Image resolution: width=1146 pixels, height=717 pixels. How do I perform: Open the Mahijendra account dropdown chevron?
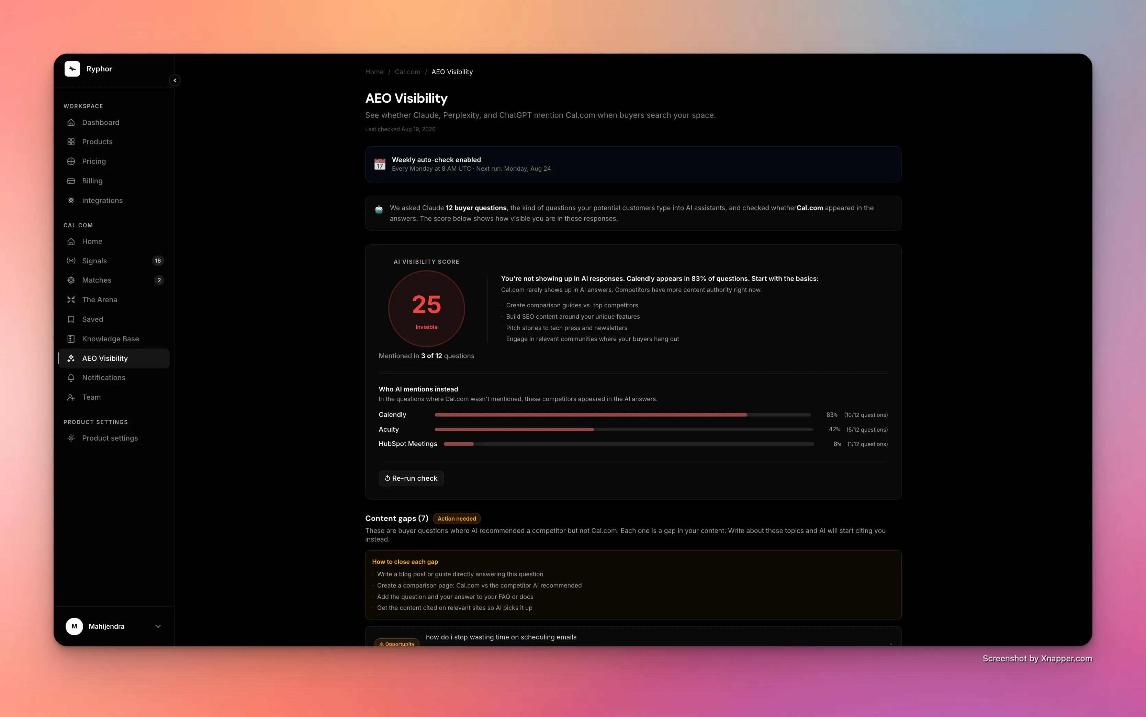158,626
